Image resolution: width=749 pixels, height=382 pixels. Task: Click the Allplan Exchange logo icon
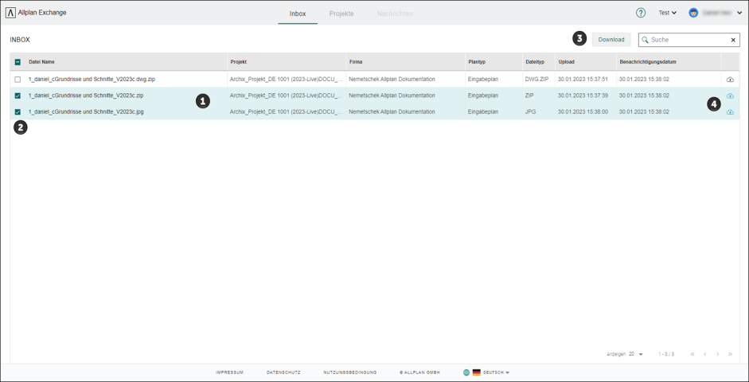click(x=10, y=14)
